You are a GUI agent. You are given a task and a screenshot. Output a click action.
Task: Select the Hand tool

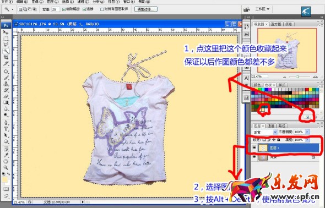(x=6, y=161)
